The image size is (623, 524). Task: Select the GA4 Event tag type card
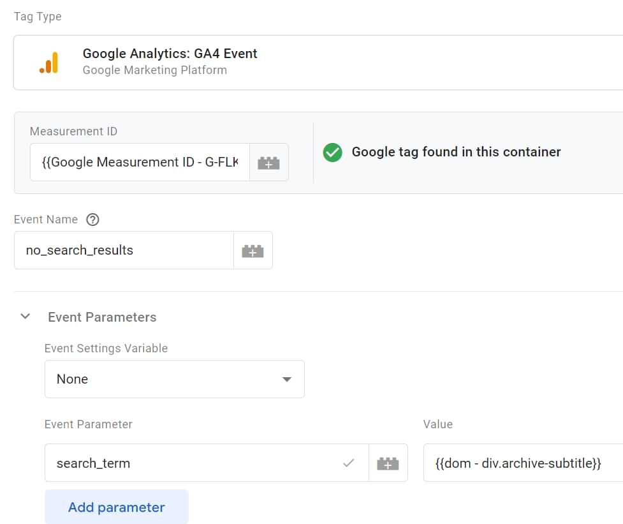coord(318,63)
